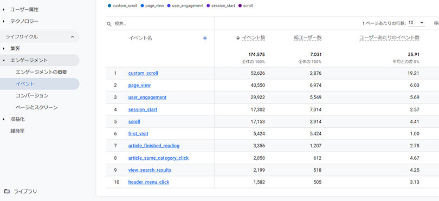This screenshot has width=439, height=201.
Task: Click the search magnifier icon
Action: point(109,24)
